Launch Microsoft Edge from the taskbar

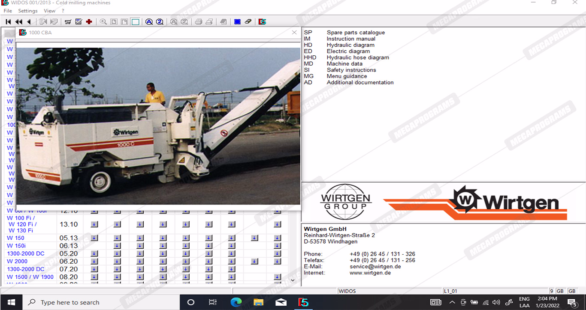[236, 302]
